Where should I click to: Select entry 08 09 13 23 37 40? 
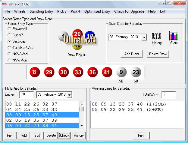[42, 115]
